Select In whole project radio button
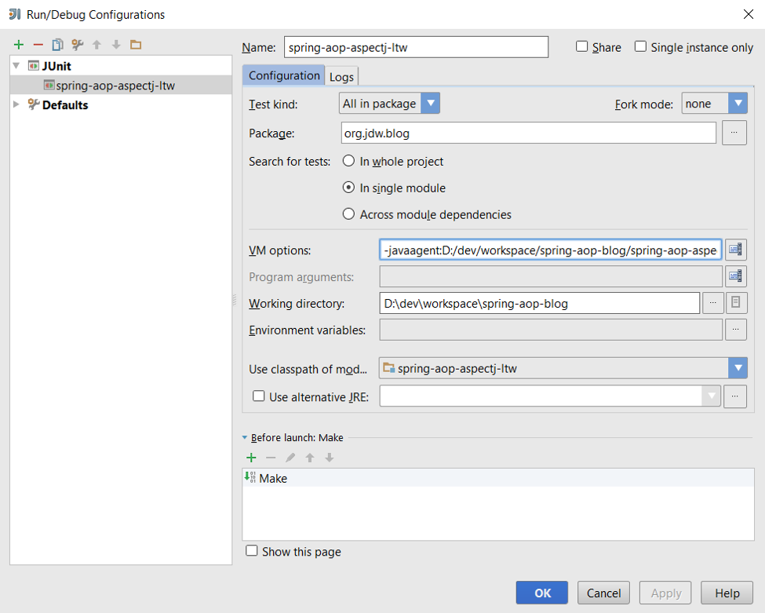 [348, 161]
